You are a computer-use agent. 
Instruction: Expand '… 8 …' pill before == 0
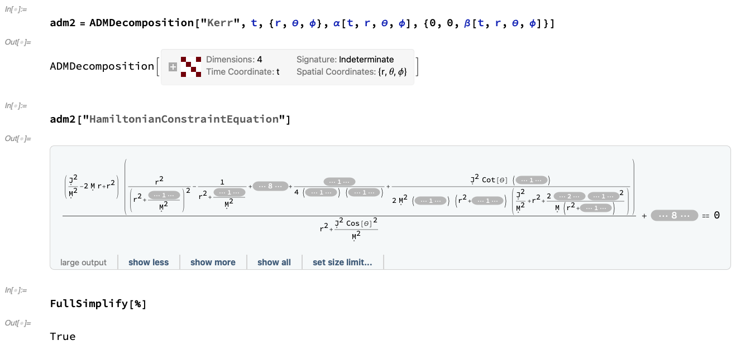coord(674,215)
